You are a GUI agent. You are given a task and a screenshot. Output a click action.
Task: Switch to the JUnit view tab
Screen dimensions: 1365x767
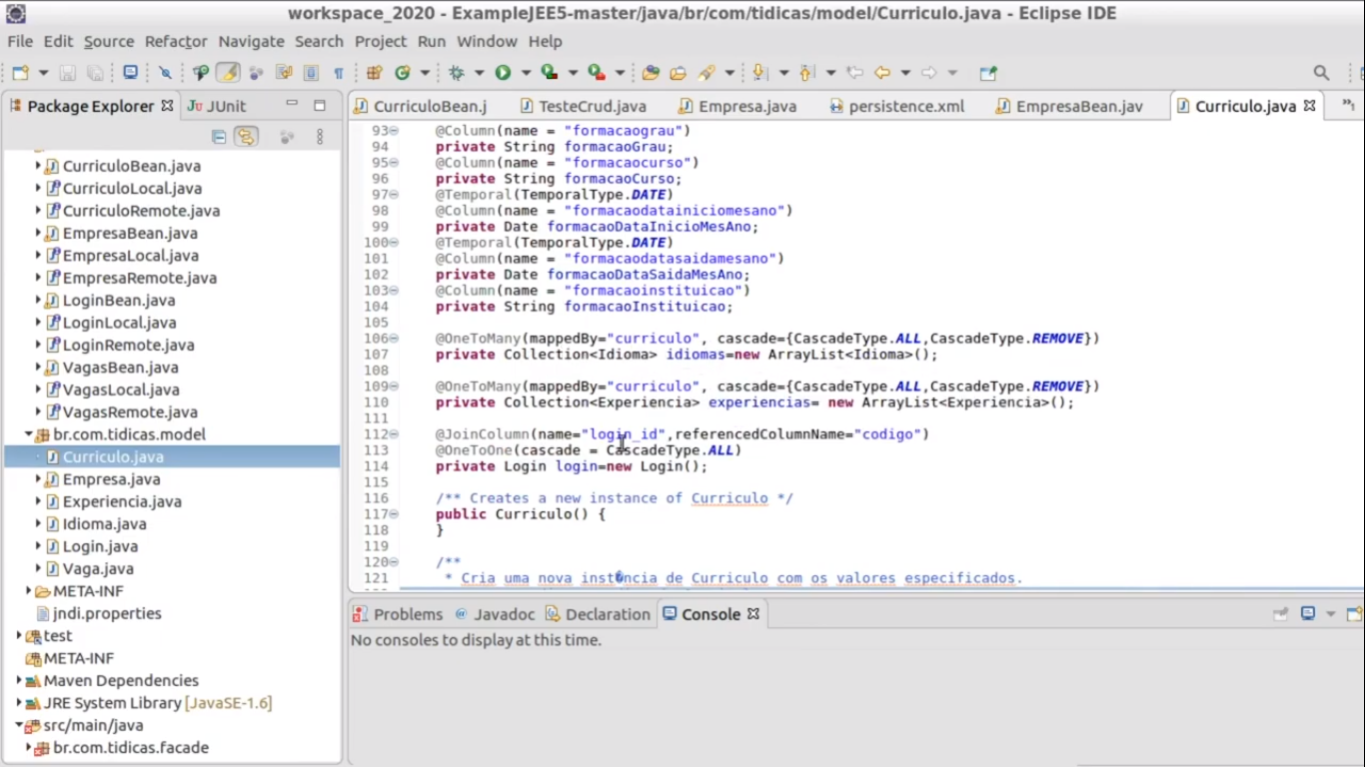coord(217,106)
